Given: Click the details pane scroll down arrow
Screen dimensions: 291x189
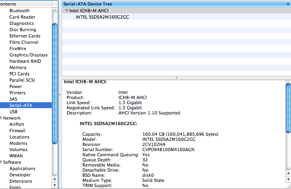Looking at the screenshot, I should (288, 180).
